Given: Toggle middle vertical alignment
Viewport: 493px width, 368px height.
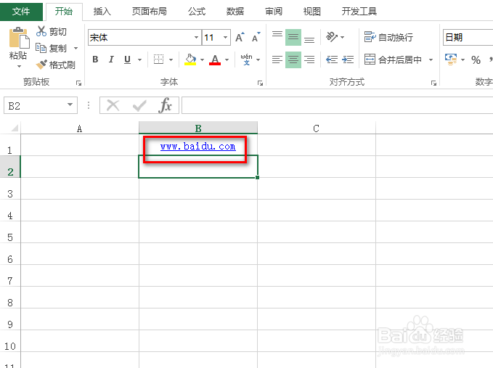Looking at the screenshot, I should tap(293, 38).
